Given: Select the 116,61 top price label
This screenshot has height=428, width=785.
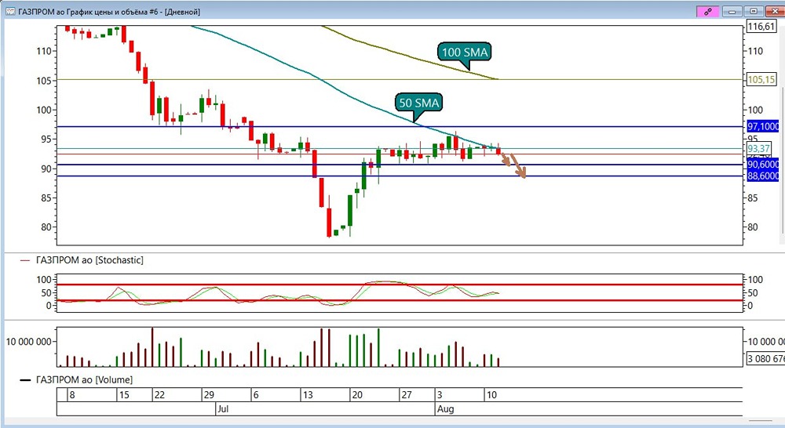Looking at the screenshot, I should (x=761, y=27).
